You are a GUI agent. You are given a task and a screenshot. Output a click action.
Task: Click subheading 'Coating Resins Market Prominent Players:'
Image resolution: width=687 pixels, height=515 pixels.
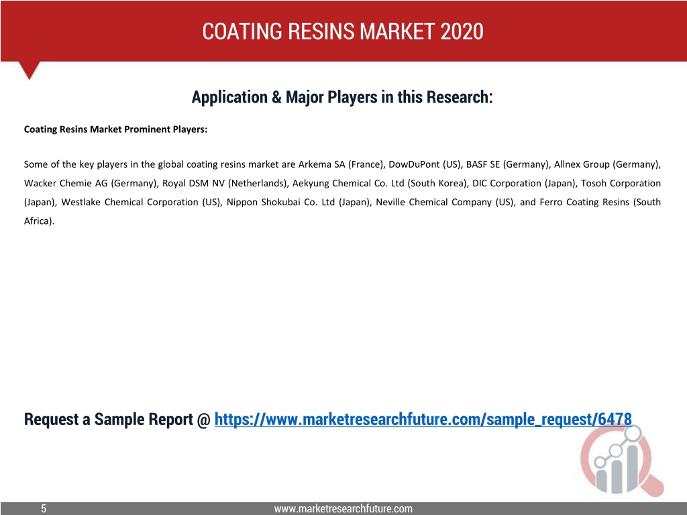point(115,129)
